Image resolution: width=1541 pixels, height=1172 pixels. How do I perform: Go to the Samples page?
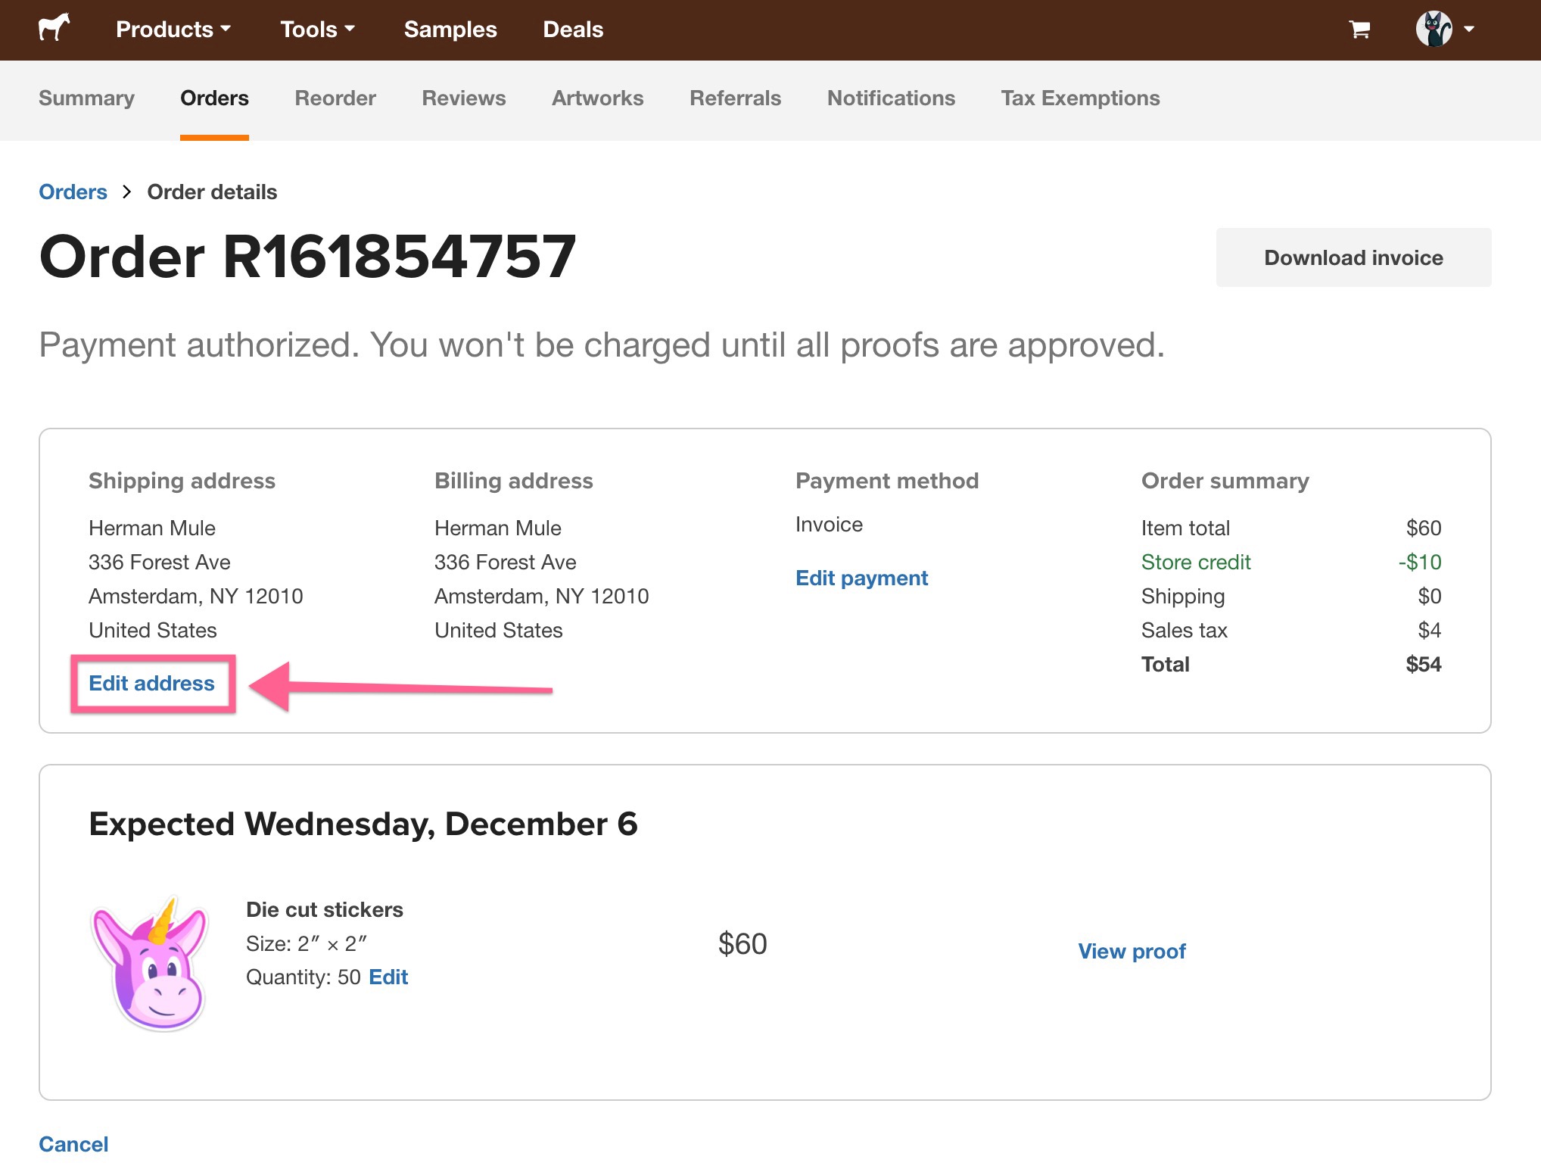pos(450,29)
